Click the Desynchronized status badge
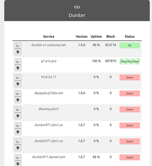Viewport: 152px width, 166px height. [130, 61]
